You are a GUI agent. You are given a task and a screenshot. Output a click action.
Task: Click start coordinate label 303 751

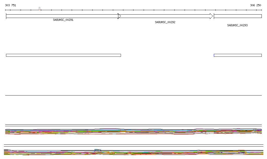[10, 5]
